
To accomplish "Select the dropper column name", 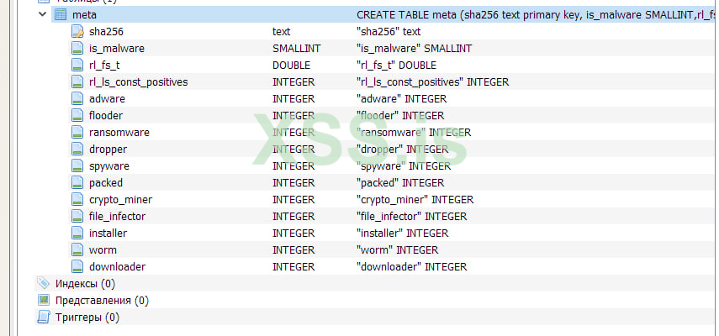I will pos(108,150).
